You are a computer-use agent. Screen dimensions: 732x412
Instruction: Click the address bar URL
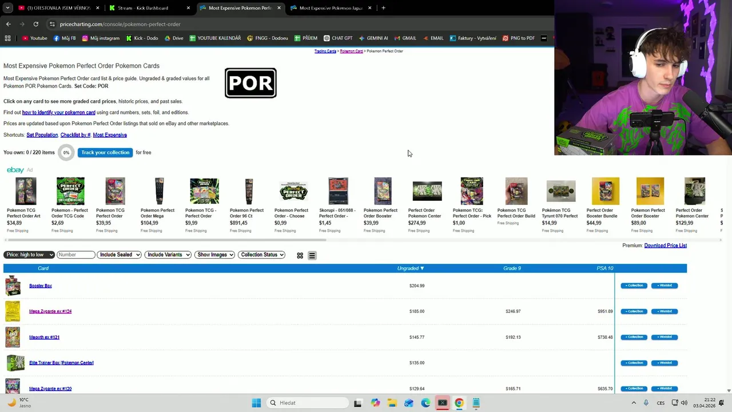120,24
